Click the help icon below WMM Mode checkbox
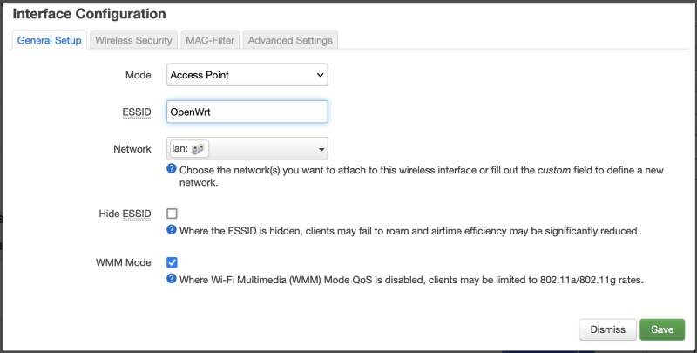 point(172,279)
